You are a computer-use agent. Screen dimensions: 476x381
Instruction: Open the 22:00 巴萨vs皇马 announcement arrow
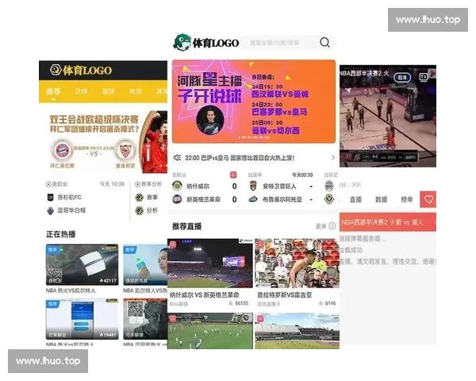tap(333, 157)
